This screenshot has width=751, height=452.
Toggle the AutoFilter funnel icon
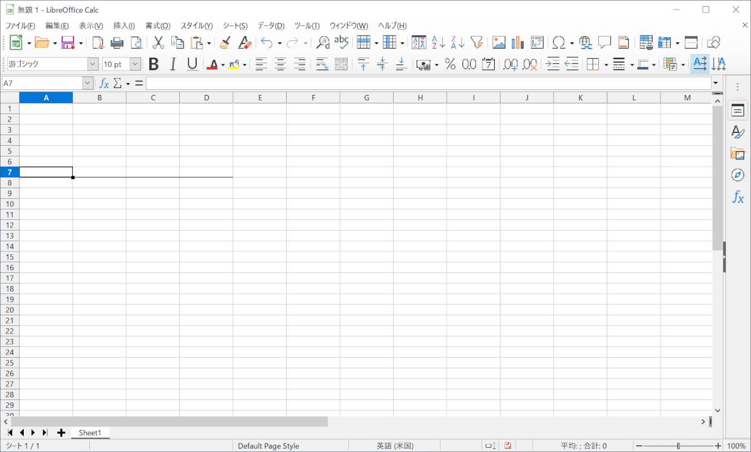click(477, 42)
